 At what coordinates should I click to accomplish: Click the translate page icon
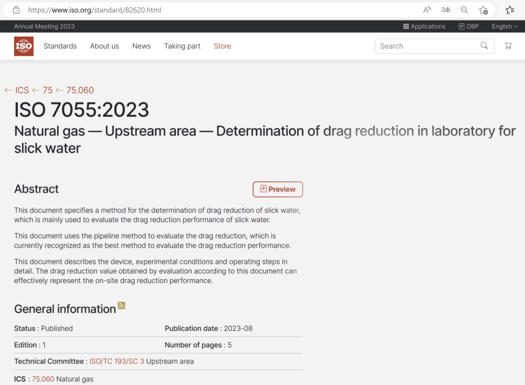[x=446, y=10]
